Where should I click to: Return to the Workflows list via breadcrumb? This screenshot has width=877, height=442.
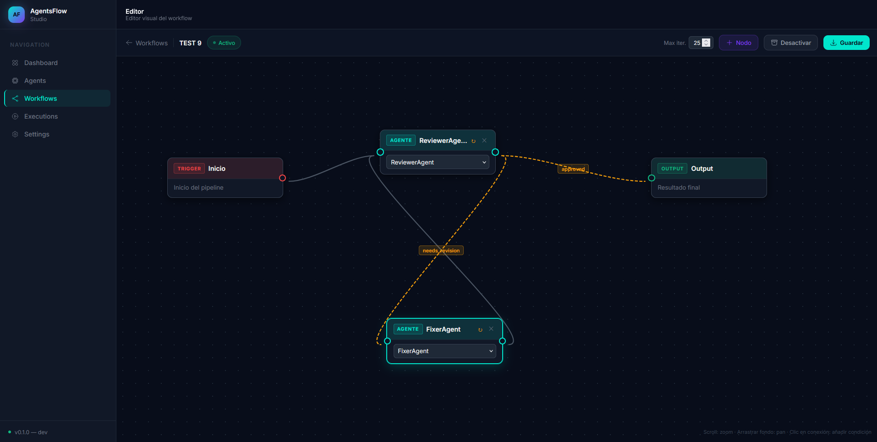point(152,43)
